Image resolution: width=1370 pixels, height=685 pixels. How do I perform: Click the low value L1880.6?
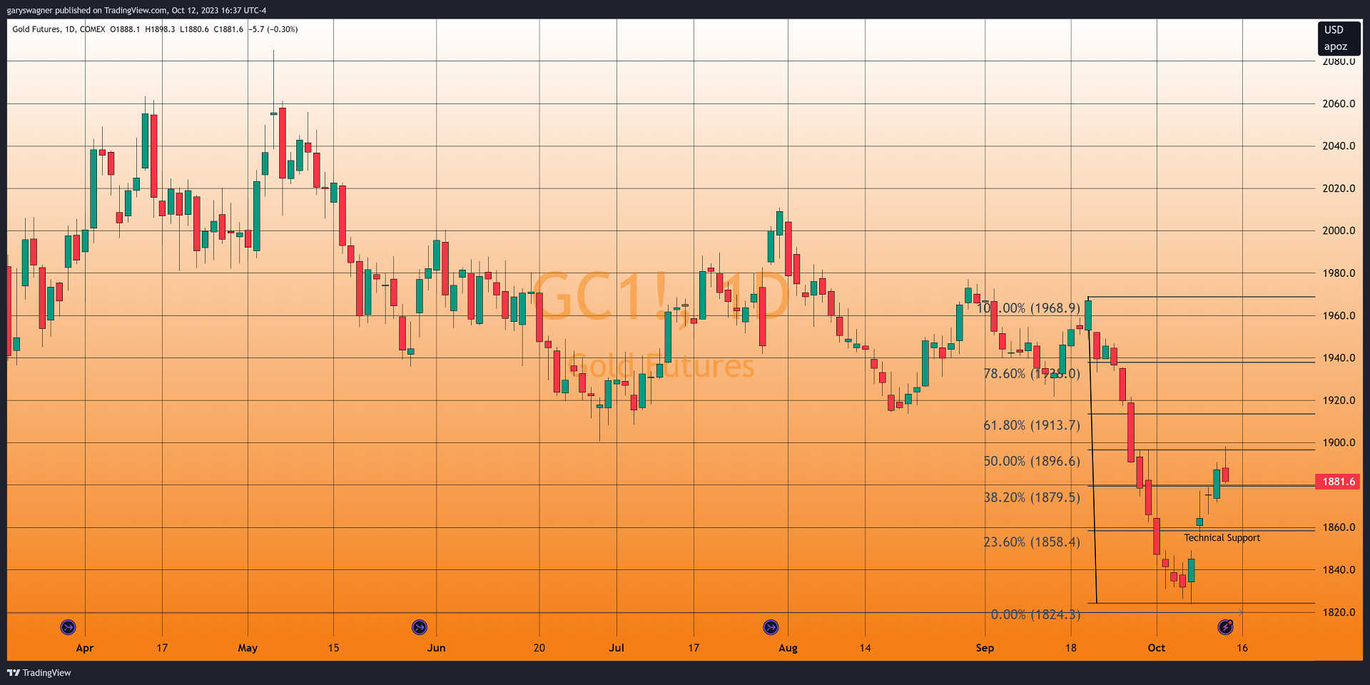tap(194, 29)
